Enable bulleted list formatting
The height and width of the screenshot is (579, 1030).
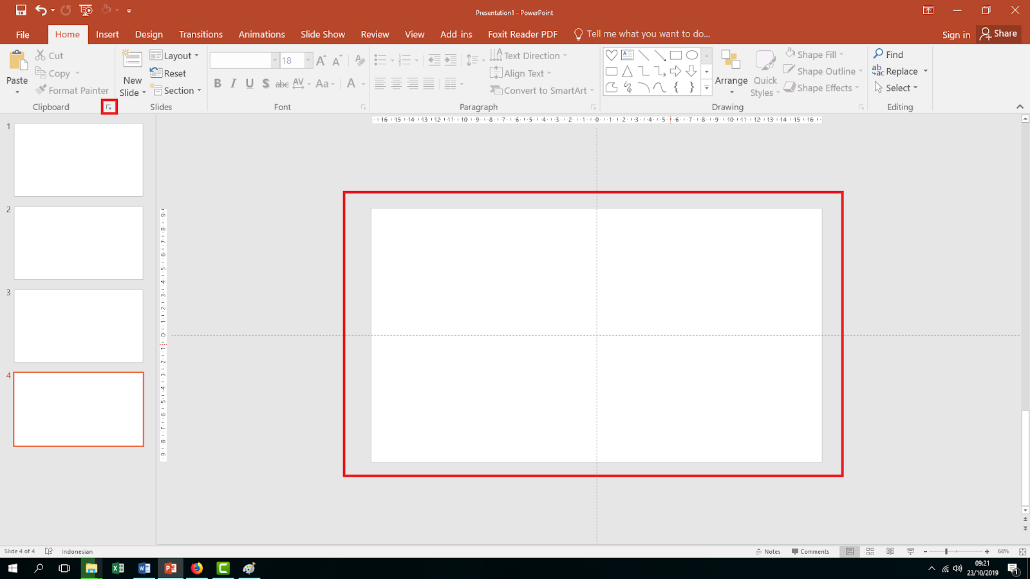[380, 59]
